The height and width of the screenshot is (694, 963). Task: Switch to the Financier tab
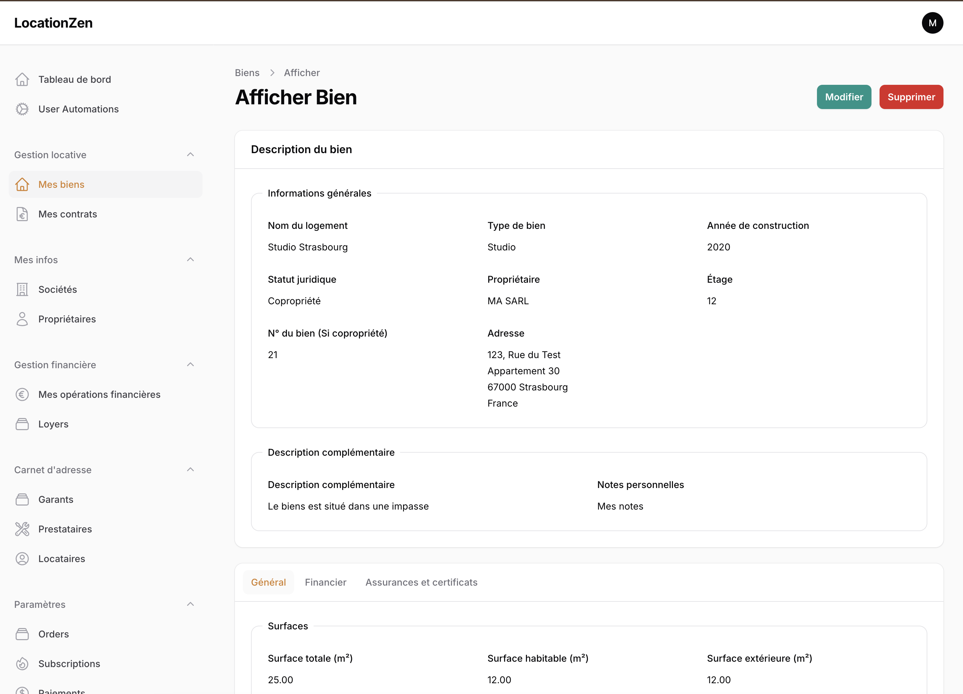[326, 582]
